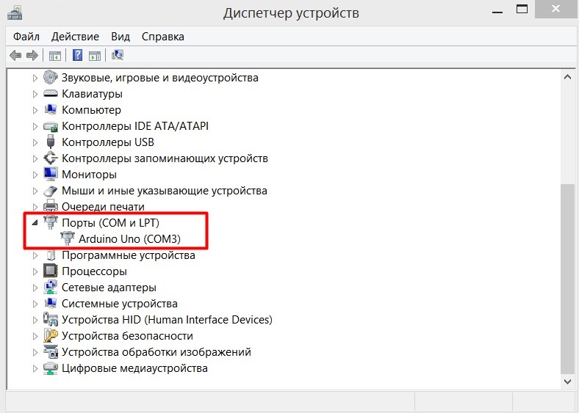The image size is (579, 413).
Task: Scan for hardware changes toolbar icon
Action: tap(118, 55)
